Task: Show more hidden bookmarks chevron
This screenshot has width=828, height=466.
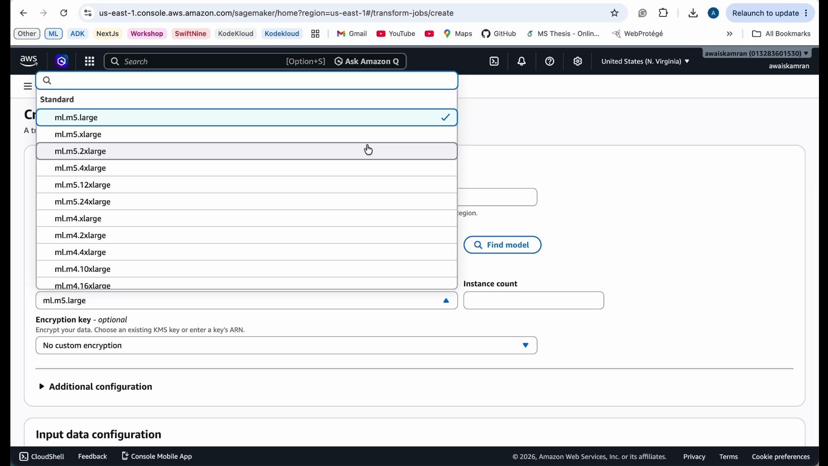Action: (730, 34)
